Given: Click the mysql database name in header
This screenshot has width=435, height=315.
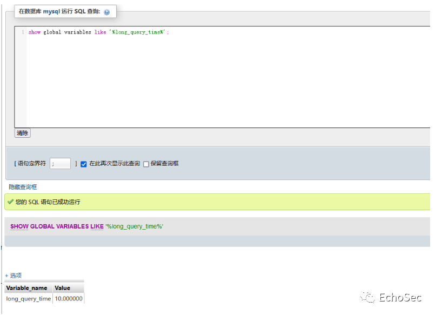Looking at the screenshot, I should (51, 12).
